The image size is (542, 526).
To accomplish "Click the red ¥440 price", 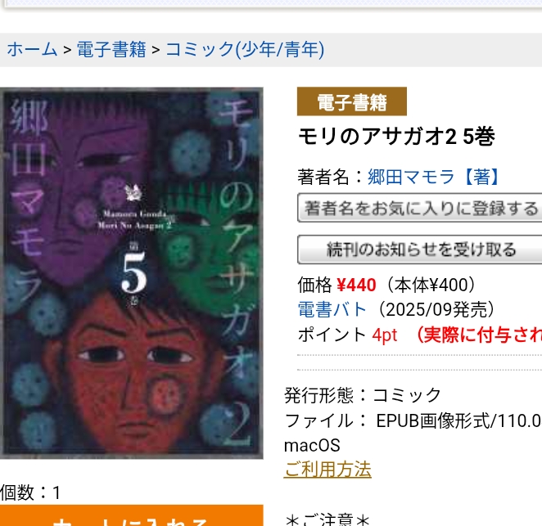I will tap(356, 285).
